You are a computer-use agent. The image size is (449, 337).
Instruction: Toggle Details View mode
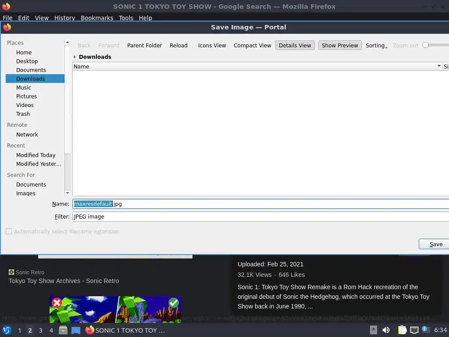tap(295, 45)
